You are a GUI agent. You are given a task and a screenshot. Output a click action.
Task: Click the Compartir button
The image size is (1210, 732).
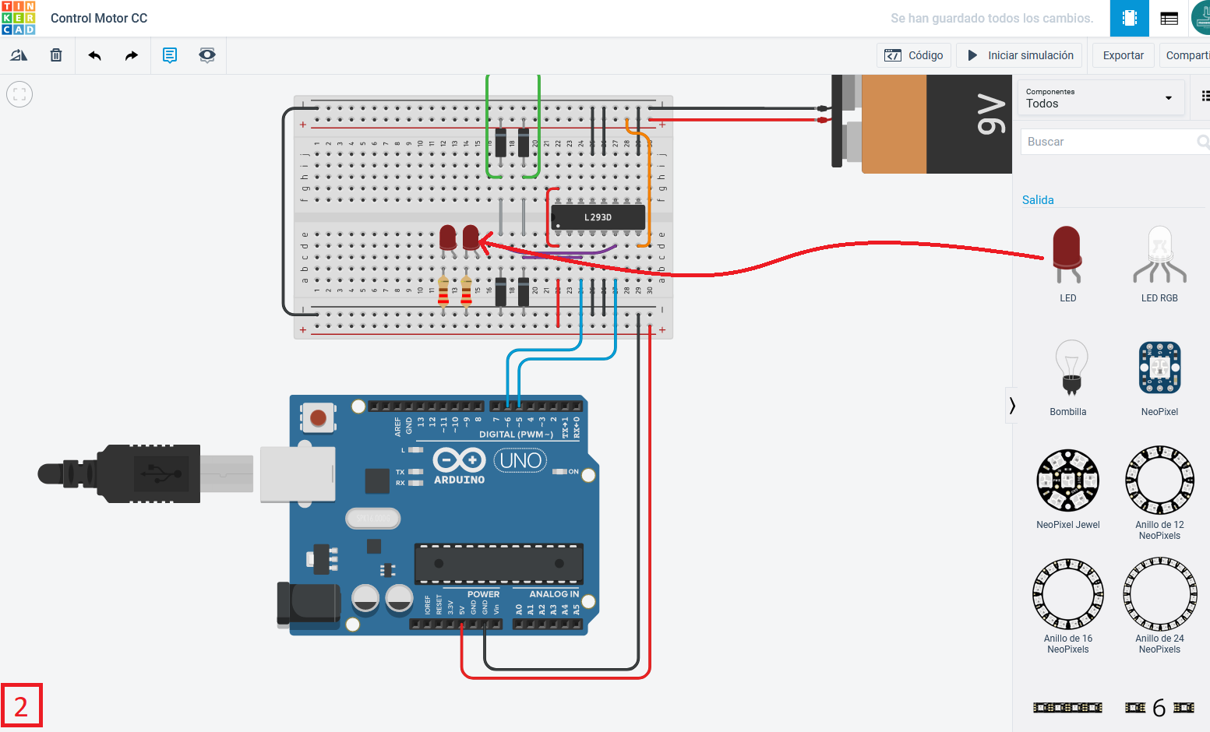pyautogui.click(x=1185, y=55)
